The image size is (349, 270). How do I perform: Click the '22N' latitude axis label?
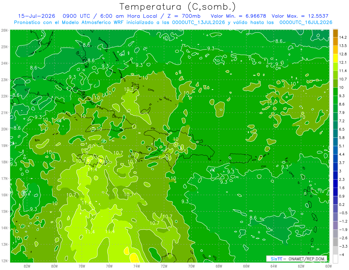pyautogui.click(x=4, y=96)
